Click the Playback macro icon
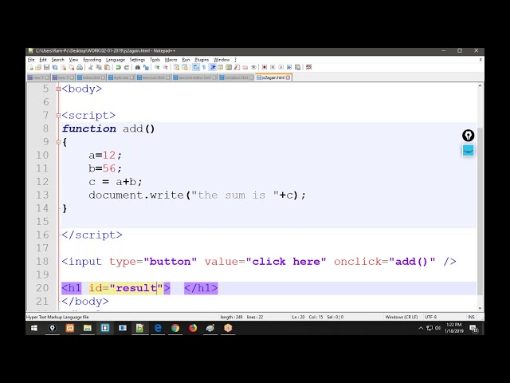Image resolution: width=510 pixels, height=383 pixels. click(x=280, y=67)
